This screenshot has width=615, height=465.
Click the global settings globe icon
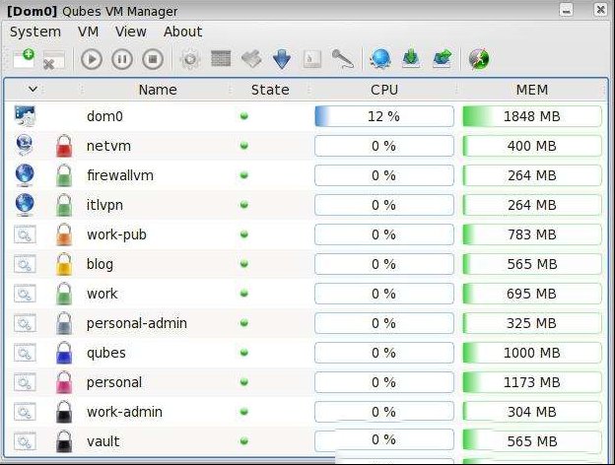pyautogui.click(x=380, y=59)
